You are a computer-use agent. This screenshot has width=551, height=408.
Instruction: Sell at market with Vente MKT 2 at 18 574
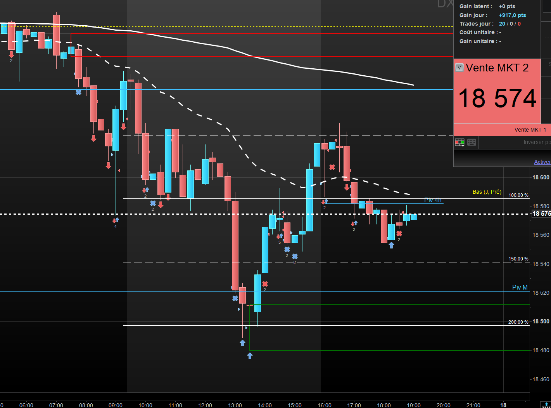(497, 91)
